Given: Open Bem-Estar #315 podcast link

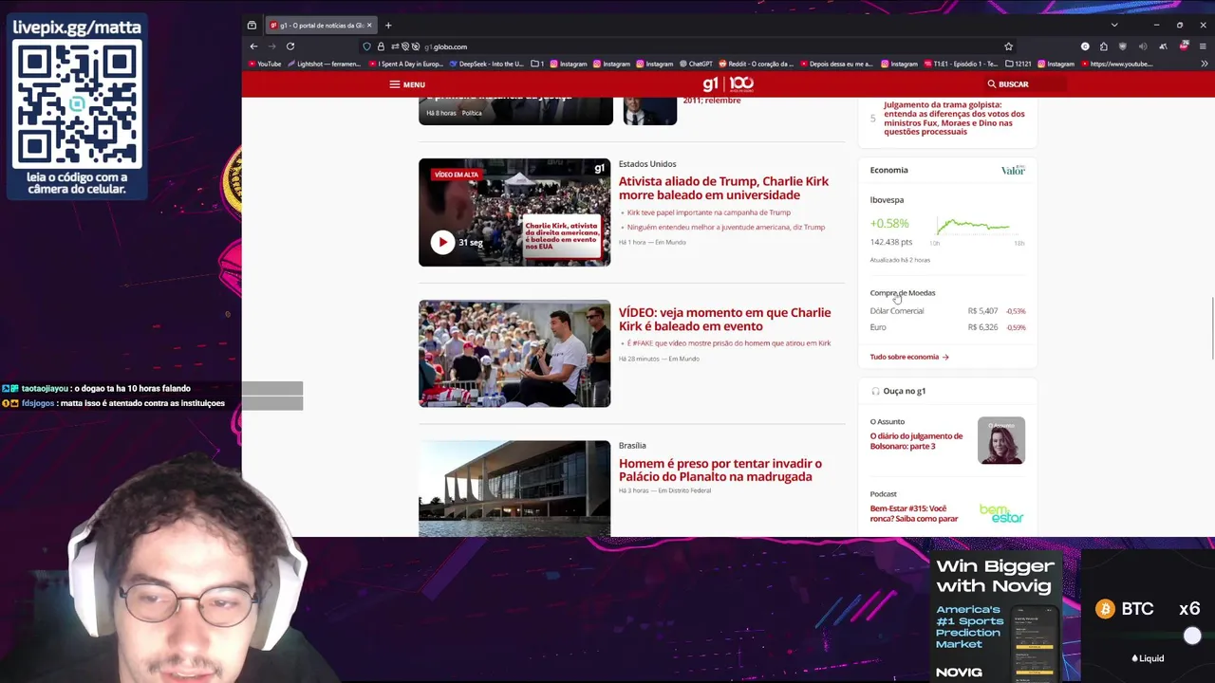Looking at the screenshot, I should 914,513.
